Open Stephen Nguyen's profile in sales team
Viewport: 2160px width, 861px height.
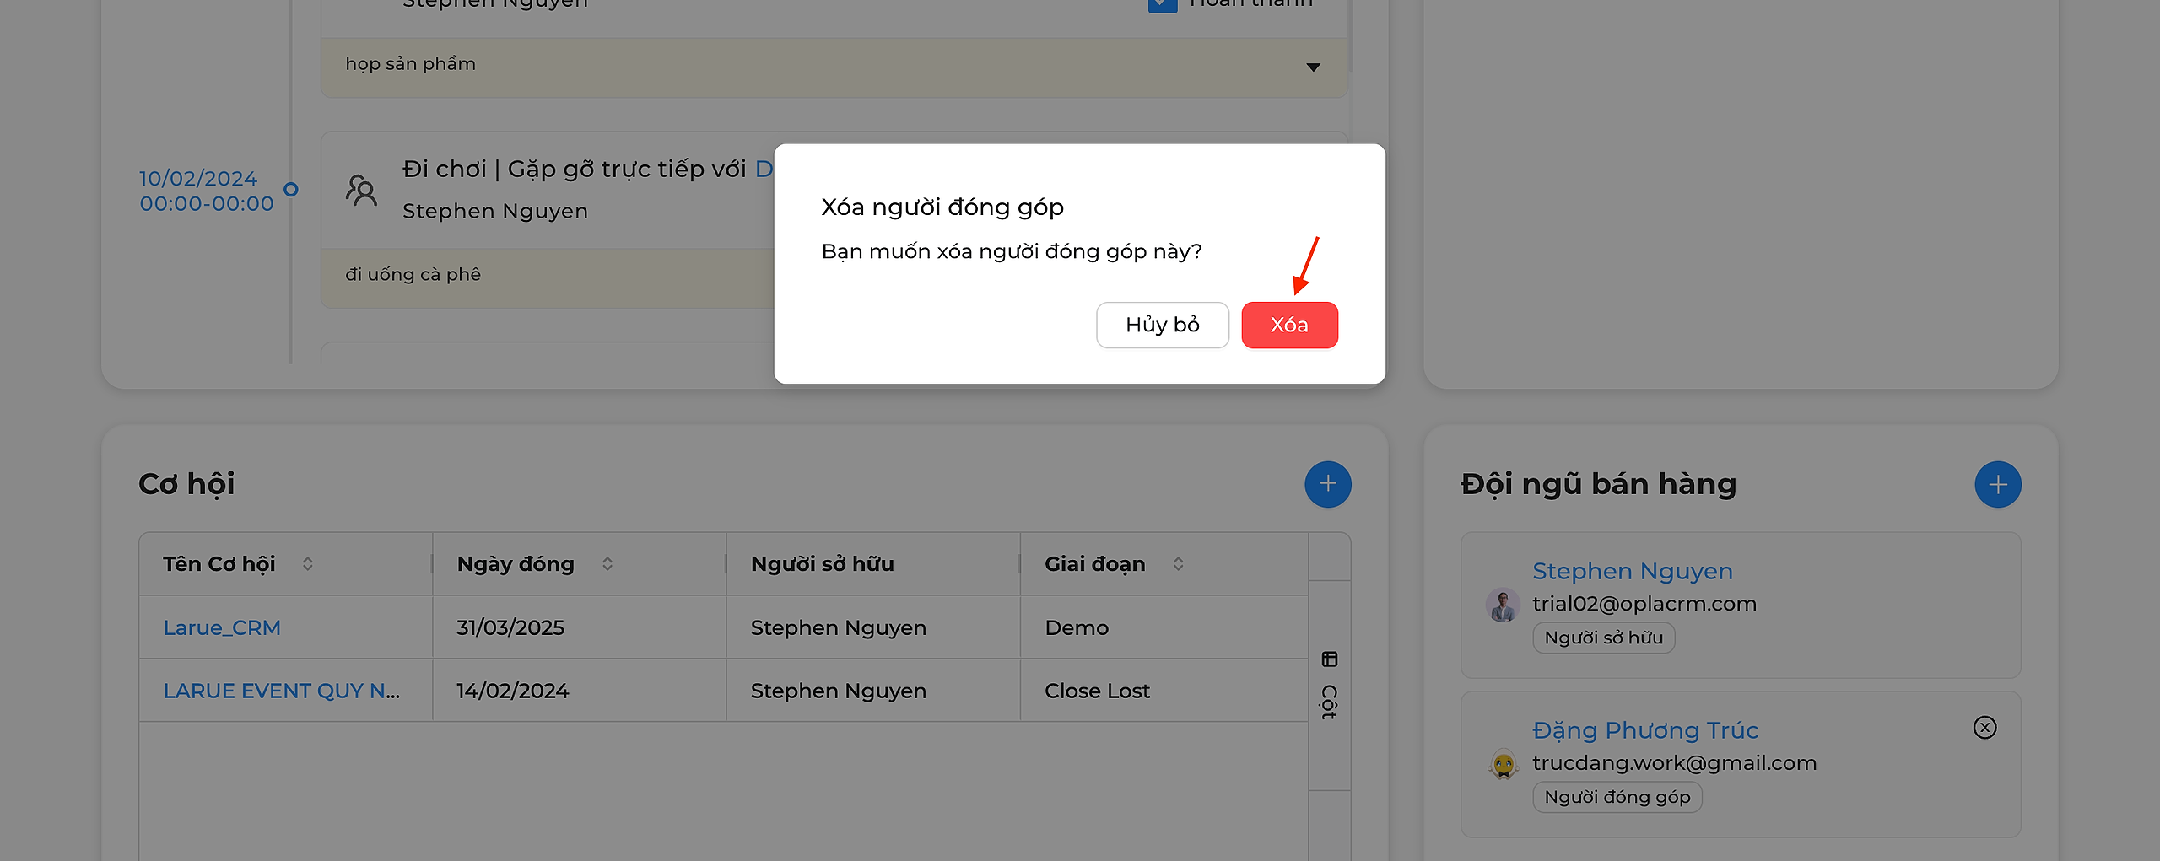point(1632,571)
